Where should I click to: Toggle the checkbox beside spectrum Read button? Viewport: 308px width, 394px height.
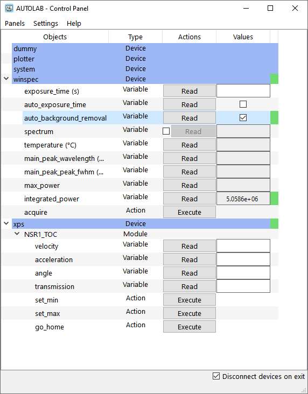pos(166,131)
